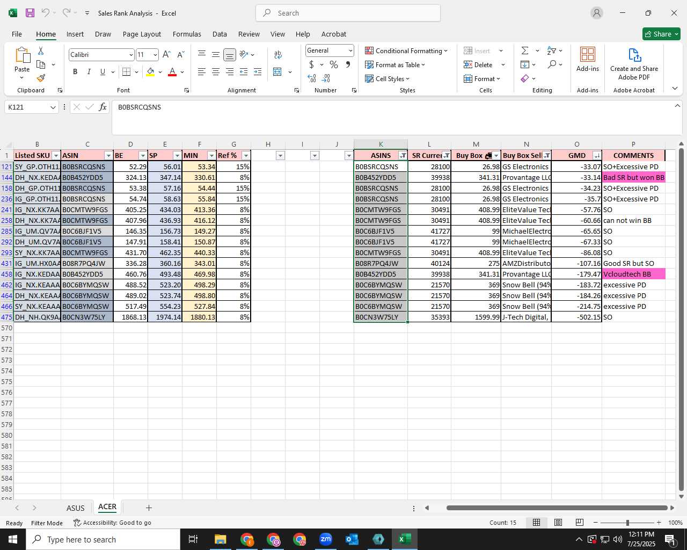Click Create and Share Adobe PDF
This screenshot has height=550, width=687.
click(634, 64)
